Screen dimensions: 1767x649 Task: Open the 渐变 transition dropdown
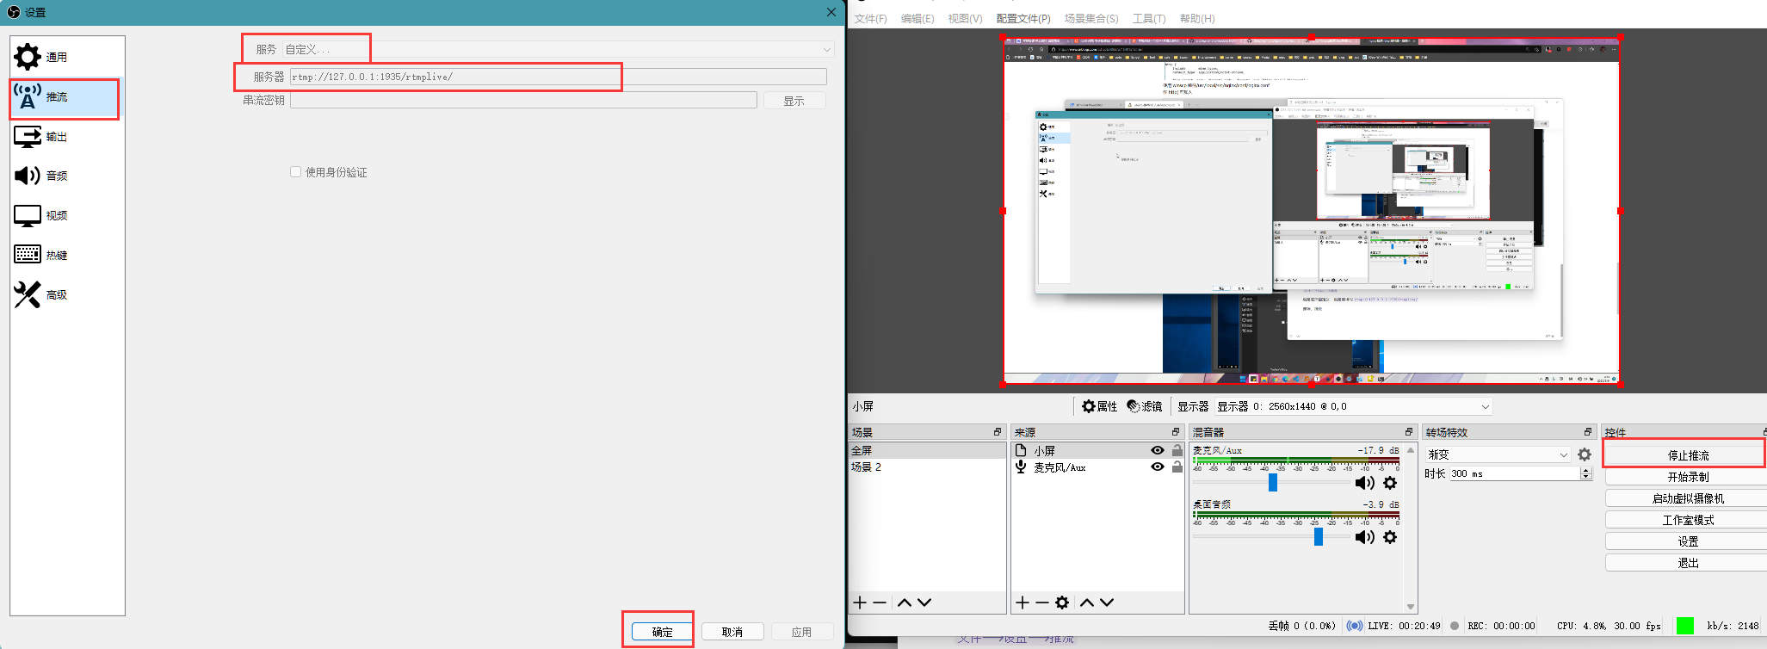(1498, 454)
